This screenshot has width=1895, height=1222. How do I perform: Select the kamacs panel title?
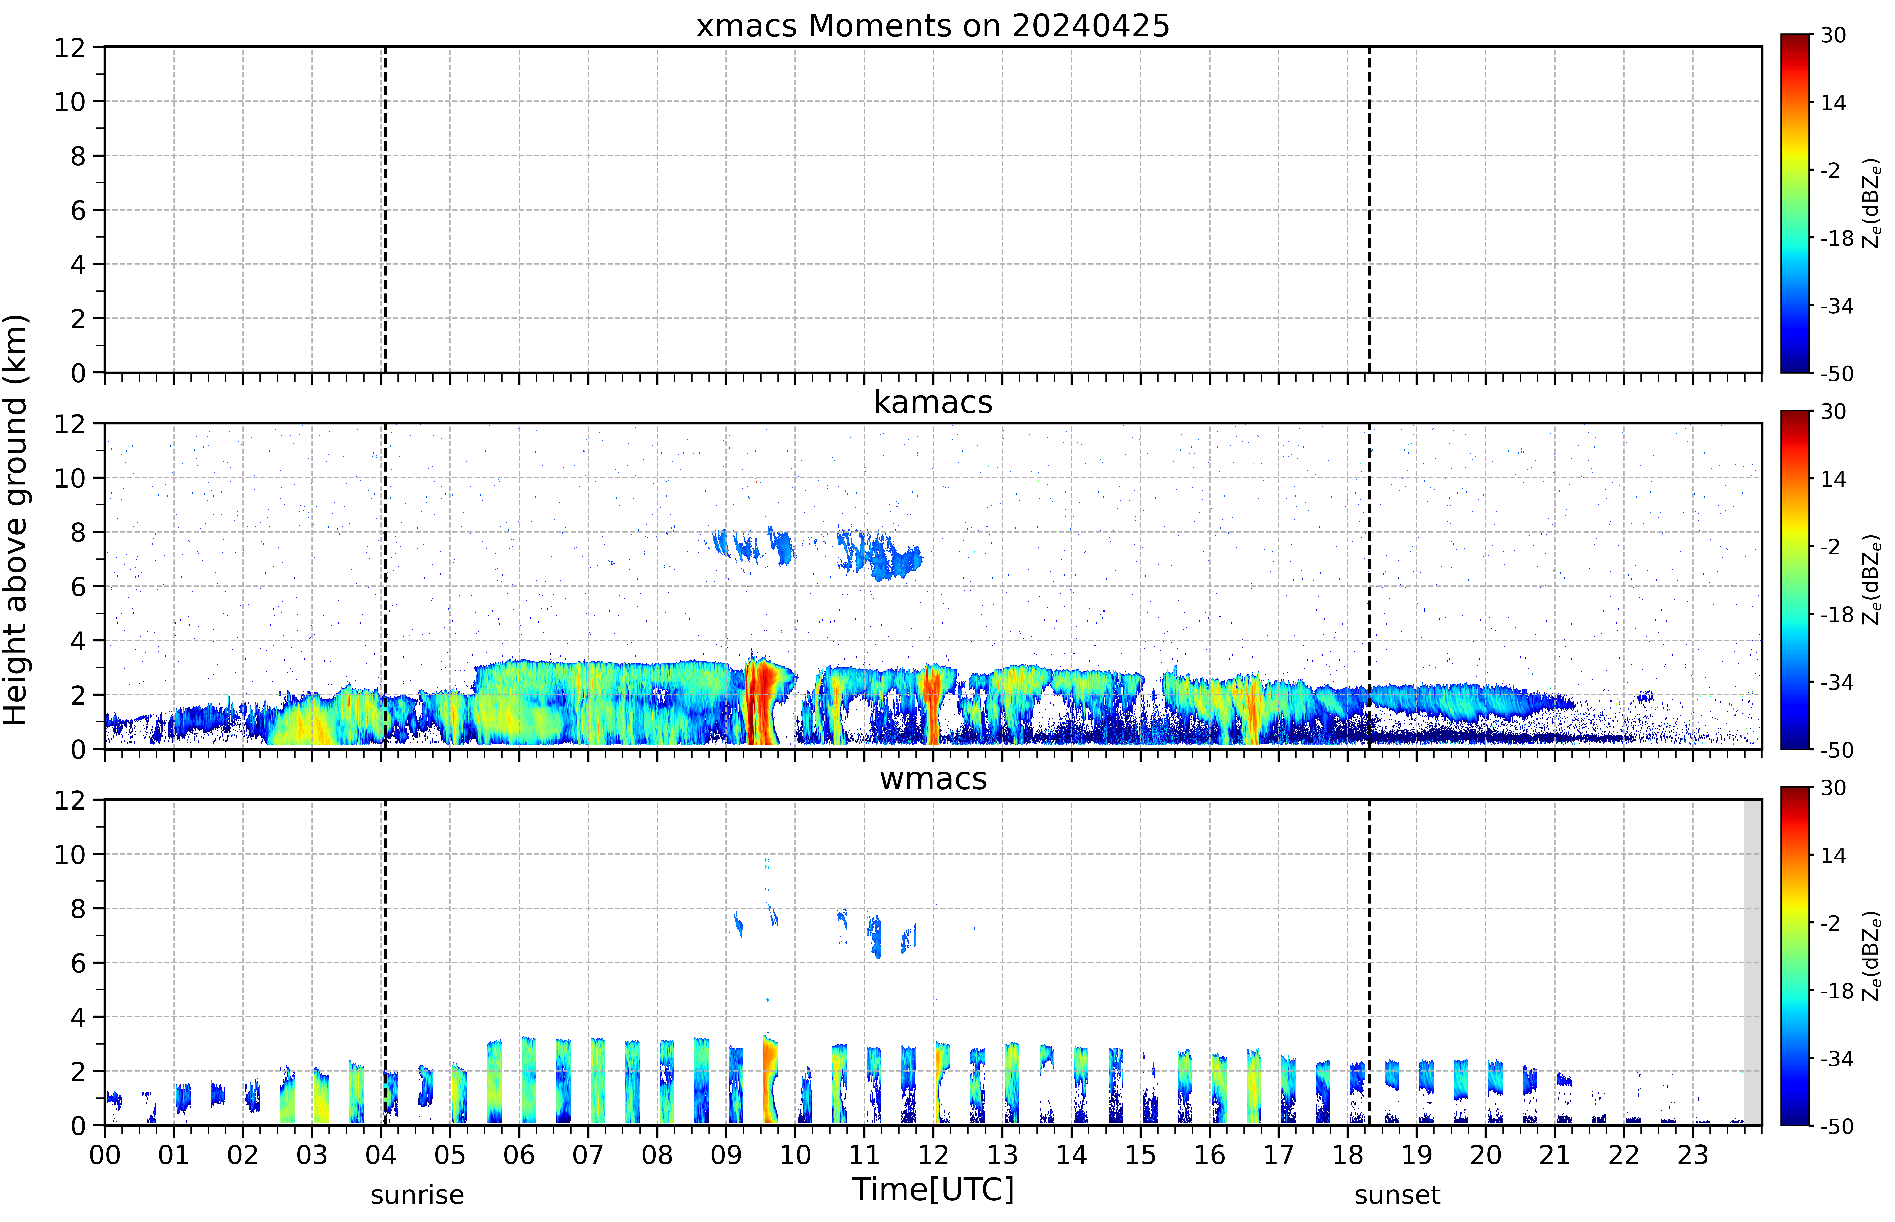point(933,402)
